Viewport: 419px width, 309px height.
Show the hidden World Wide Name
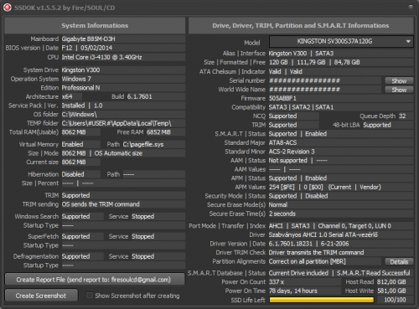[399, 90]
